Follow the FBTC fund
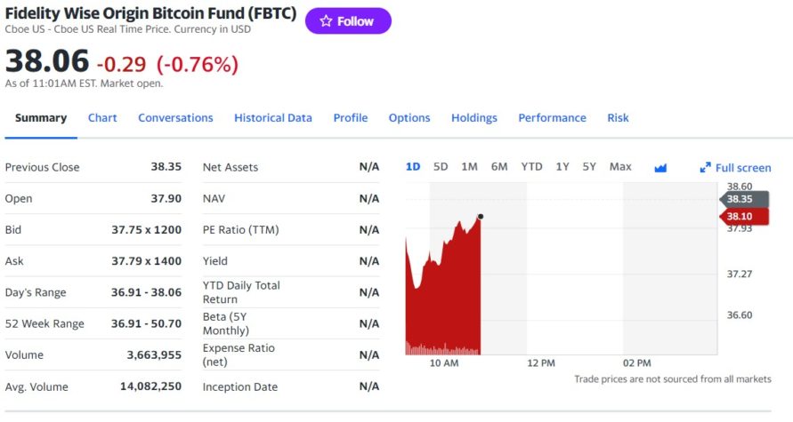Viewport: 793px width, 422px height. pos(348,20)
